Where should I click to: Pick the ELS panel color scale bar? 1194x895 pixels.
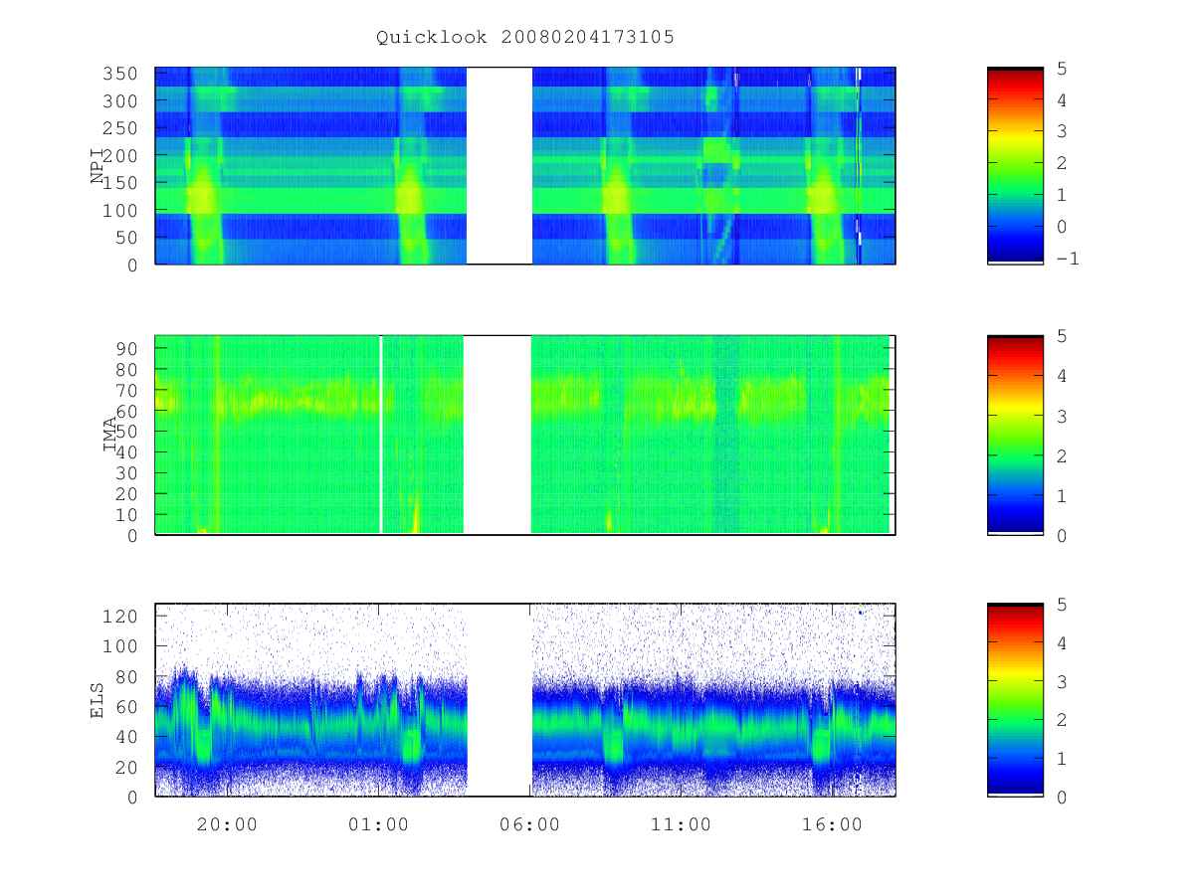click(1015, 700)
